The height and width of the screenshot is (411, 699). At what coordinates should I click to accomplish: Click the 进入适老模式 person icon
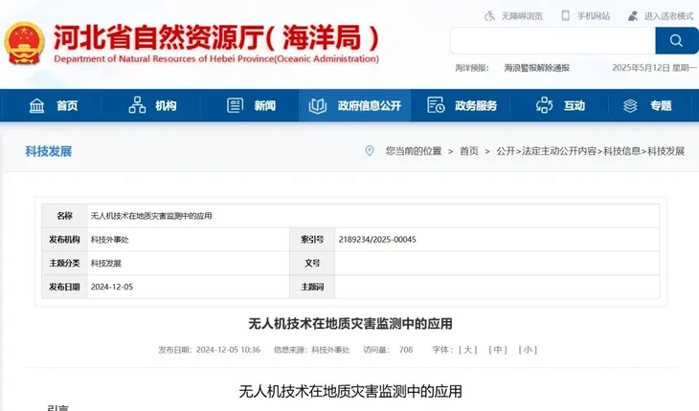tap(632, 16)
